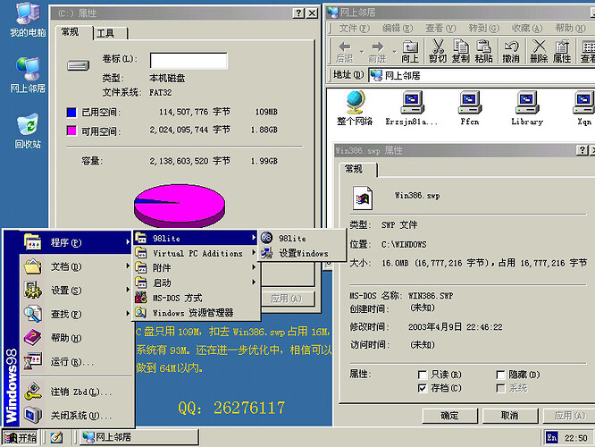Viewport: 595px width, 447px height.
Task: Choose 关闭系统 (Shut Down) in Start menu
Action: pyautogui.click(x=75, y=416)
